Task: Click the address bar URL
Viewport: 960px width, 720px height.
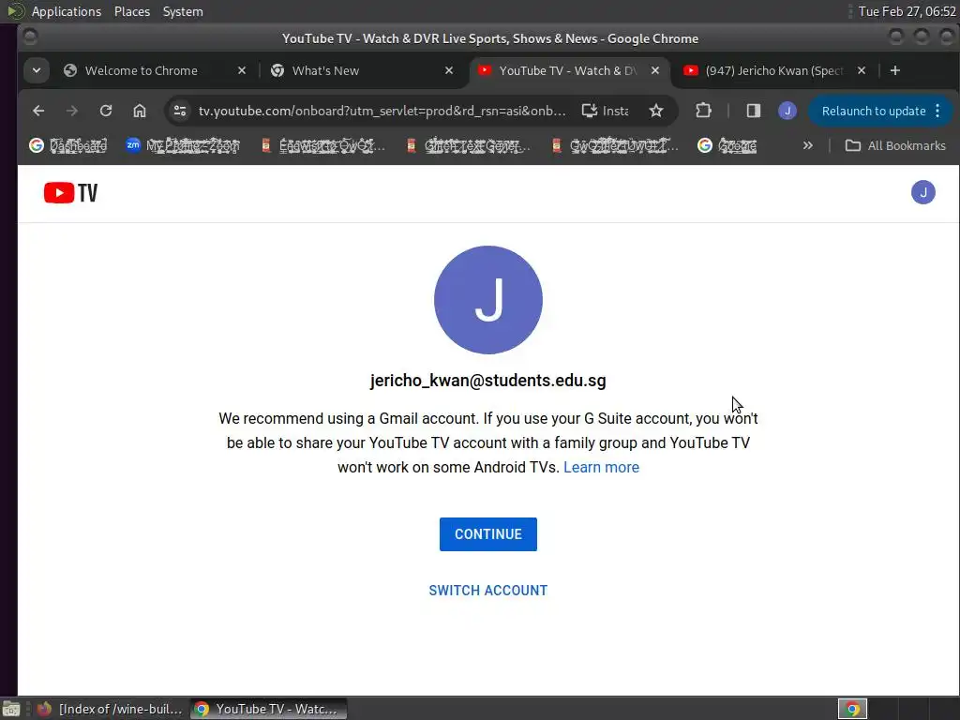Action: (x=382, y=111)
